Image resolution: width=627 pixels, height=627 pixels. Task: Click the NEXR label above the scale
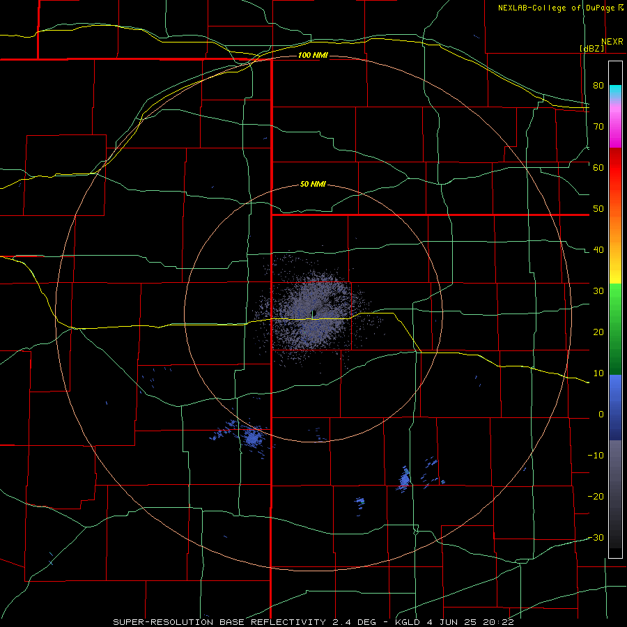pyautogui.click(x=612, y=42)
